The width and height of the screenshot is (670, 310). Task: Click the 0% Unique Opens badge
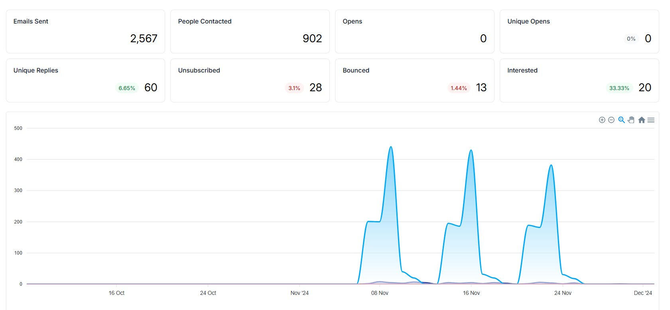tap(631, 39)
